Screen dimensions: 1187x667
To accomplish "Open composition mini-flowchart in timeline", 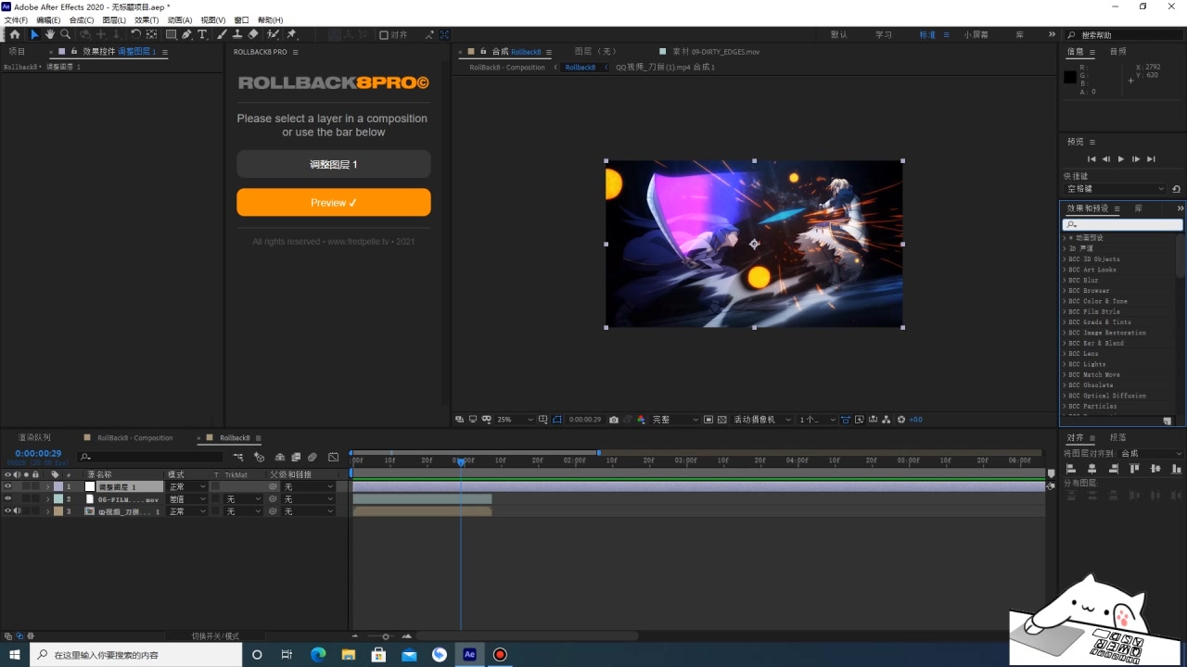I will tap(237, 457).
